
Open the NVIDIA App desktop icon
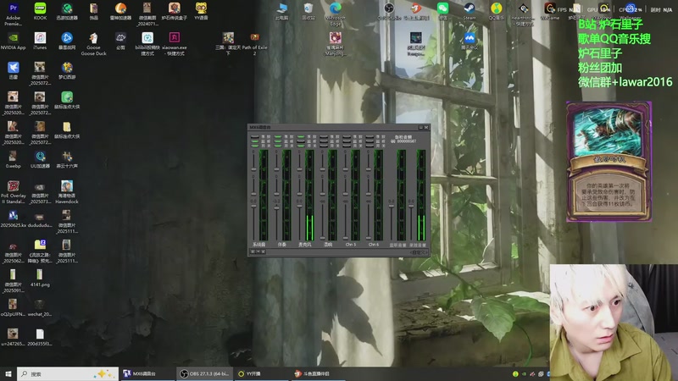pos(13,41)
